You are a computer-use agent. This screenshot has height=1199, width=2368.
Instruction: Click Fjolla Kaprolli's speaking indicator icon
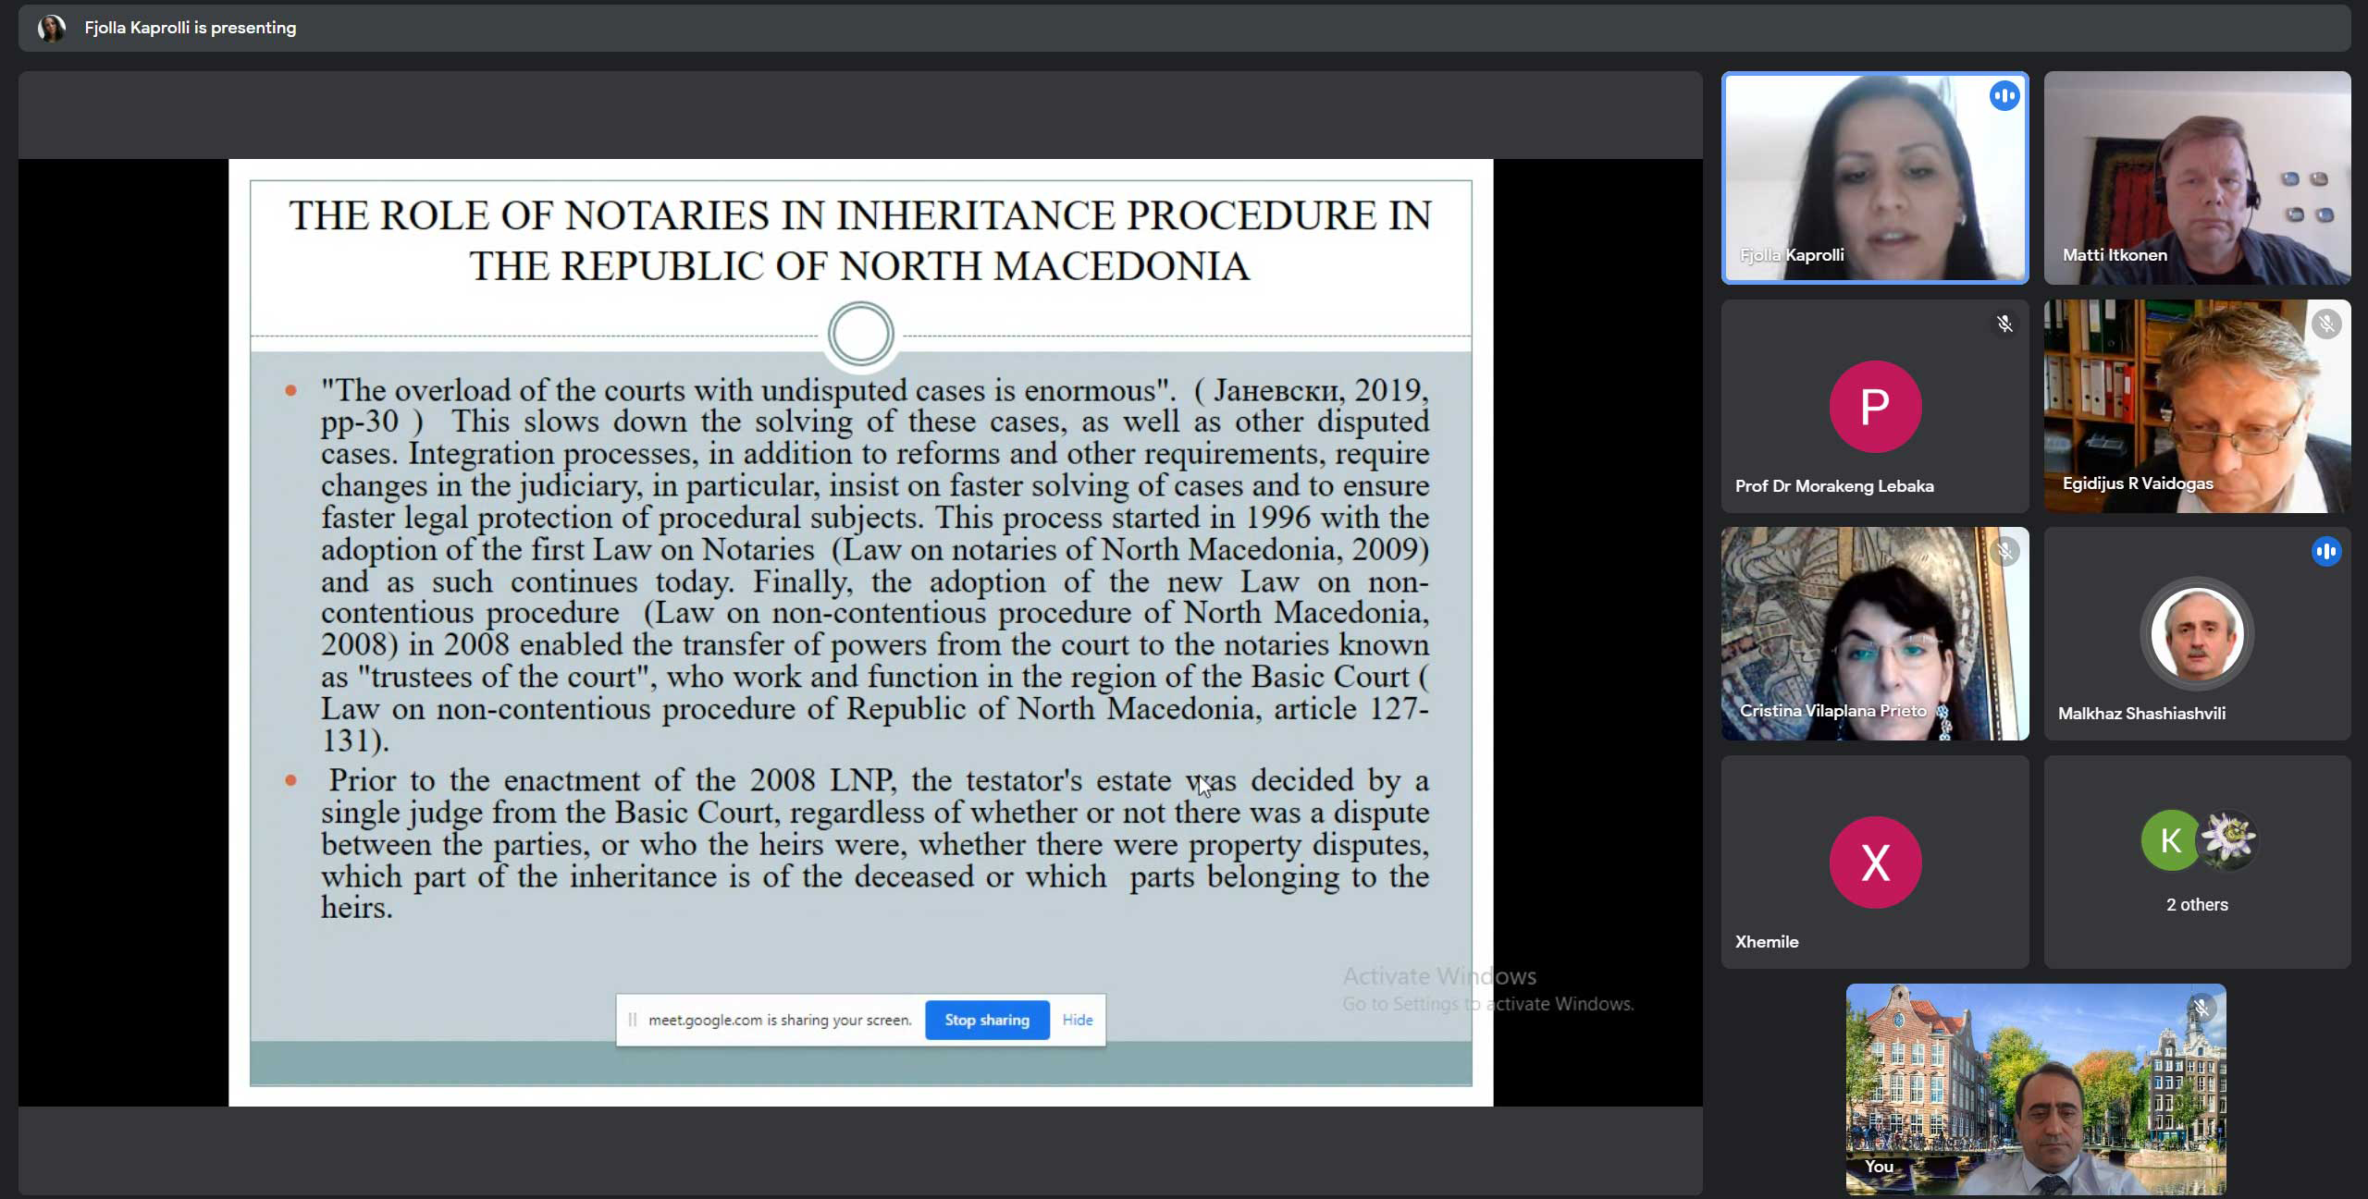pyautogui.click(x=2004, y=96)
